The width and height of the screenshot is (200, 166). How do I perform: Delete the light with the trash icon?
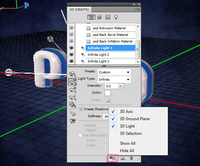coord(131,159)
